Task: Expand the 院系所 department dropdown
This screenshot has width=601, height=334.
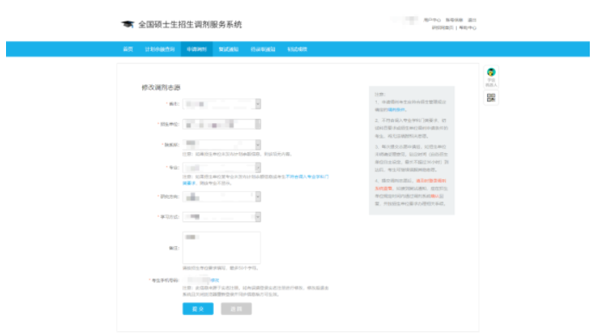Action: click(222, 145)
